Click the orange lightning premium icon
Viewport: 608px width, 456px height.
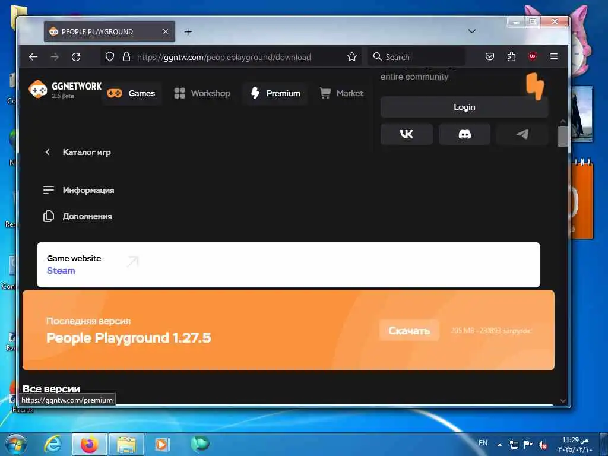click(x=536, y=86)
